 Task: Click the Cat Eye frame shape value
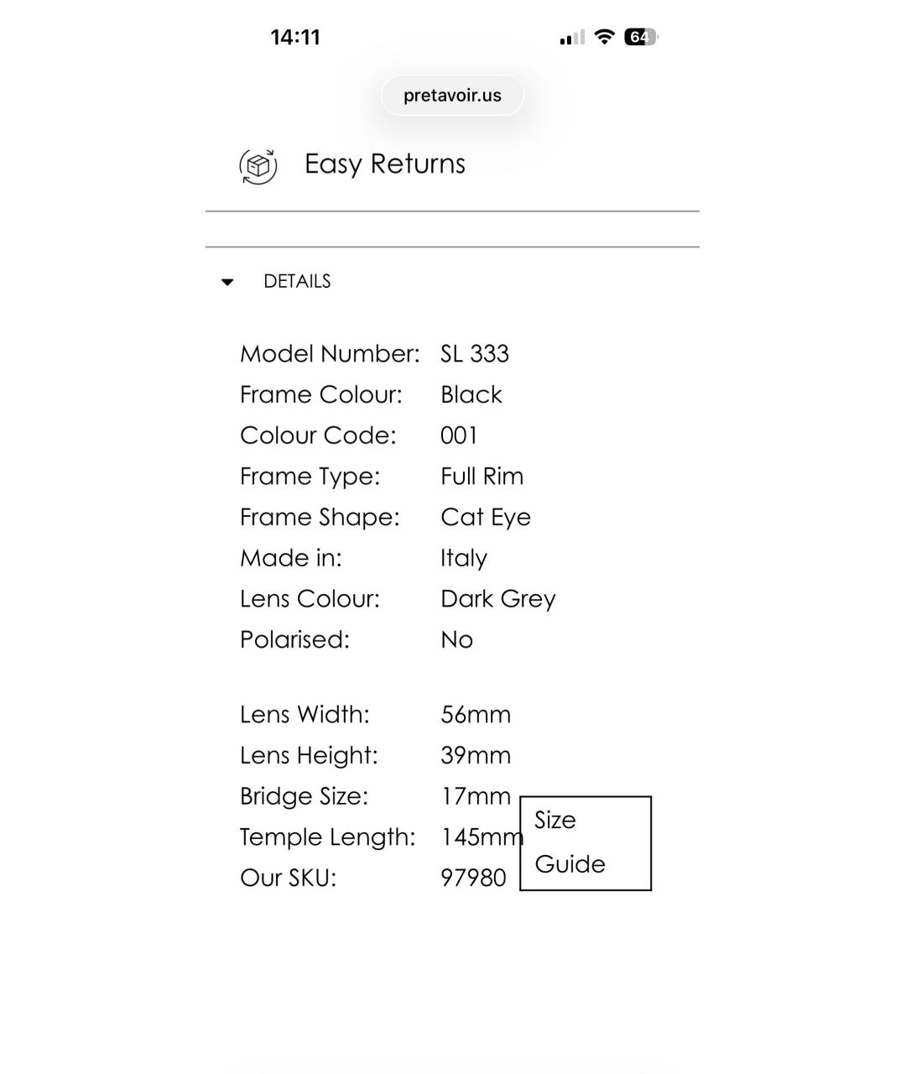(486, 518)
